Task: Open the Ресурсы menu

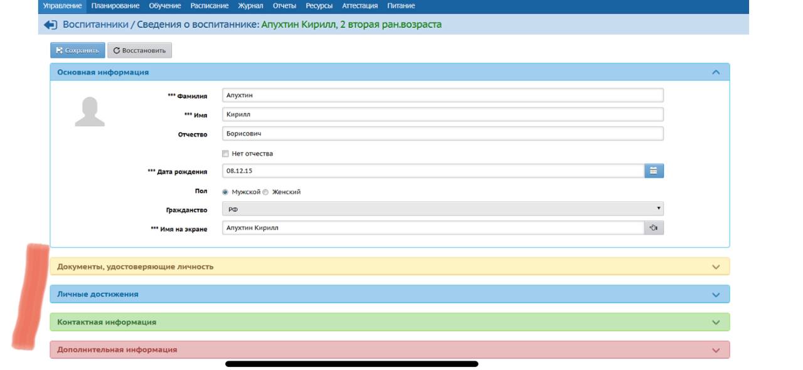Action: (319, 6)
